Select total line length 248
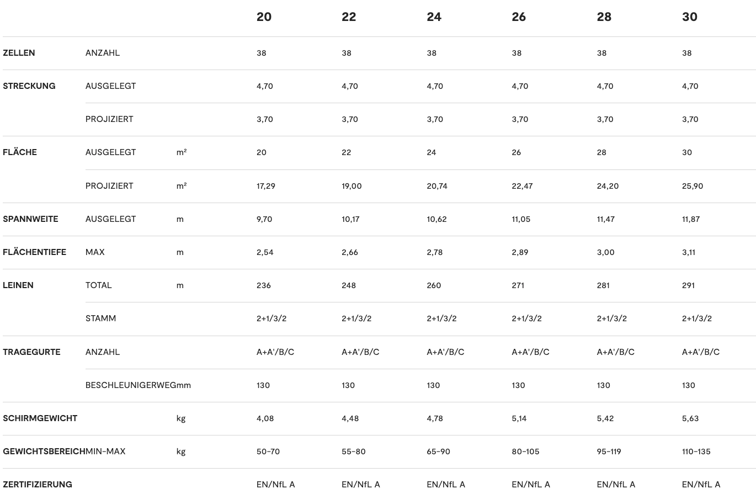The width and height of the screenshot is (756, 494). (349, 285)
